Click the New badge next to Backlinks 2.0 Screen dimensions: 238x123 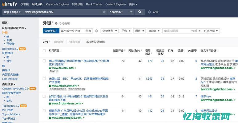pos(22,49)
